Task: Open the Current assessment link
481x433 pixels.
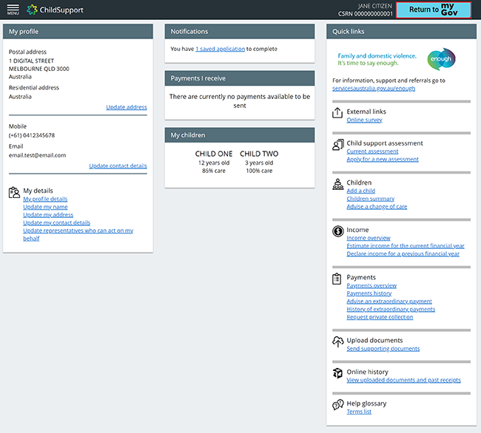Action: [x=372, y=151]
